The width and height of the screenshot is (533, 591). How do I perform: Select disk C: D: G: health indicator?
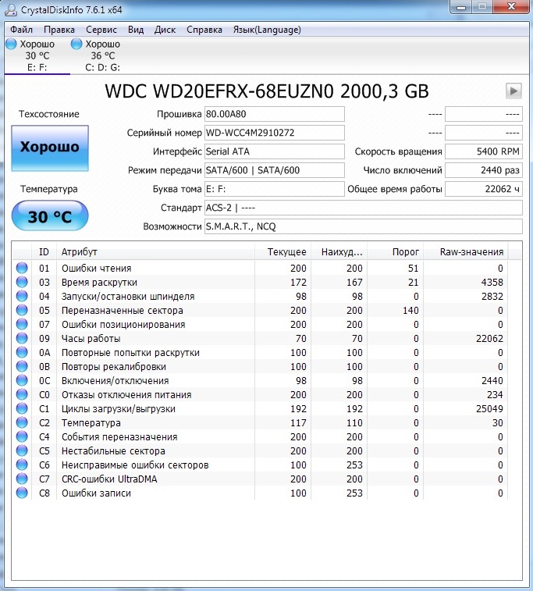[76, 44]
